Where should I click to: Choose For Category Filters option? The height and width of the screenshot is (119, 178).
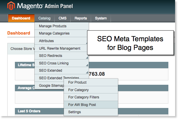tap(91, 97)
